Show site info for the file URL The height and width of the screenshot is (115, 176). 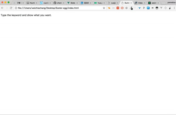point(16,8)
